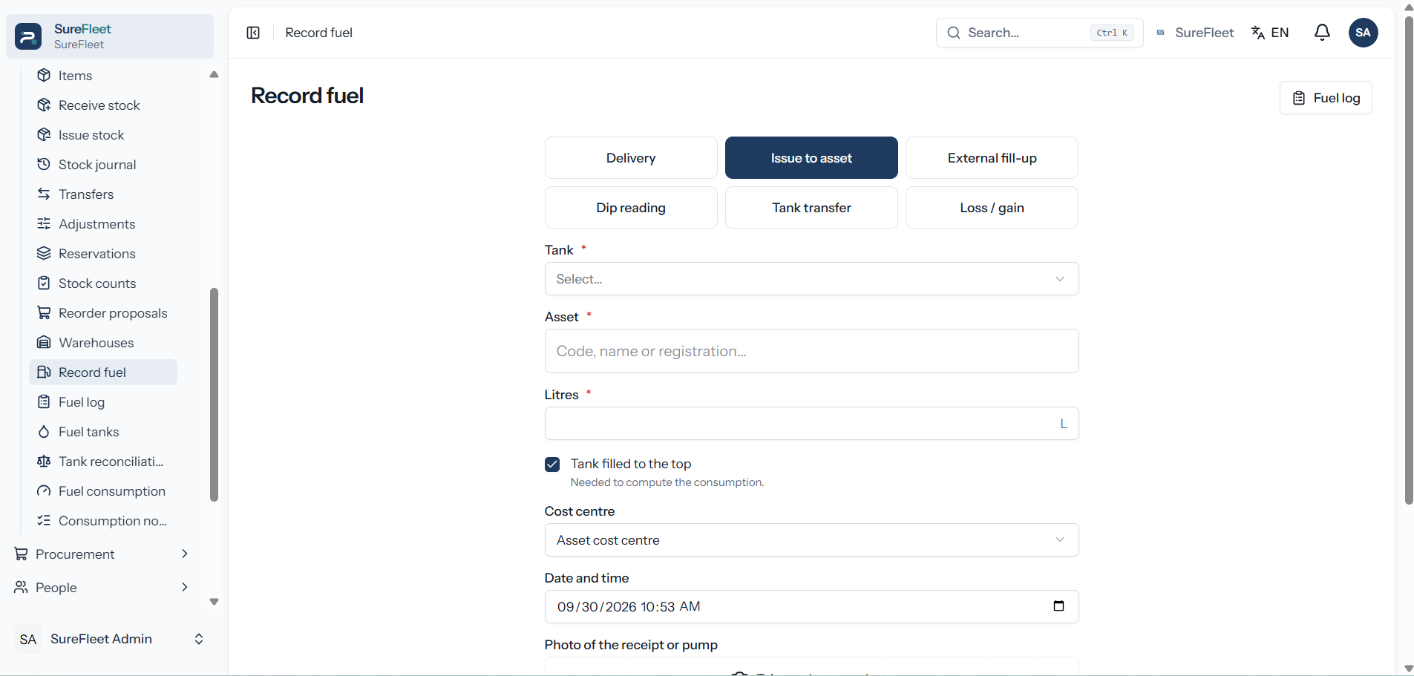Select the Delivery tab
The height and width of the screenshot is (676, 1414).
[x=631, y=158]
